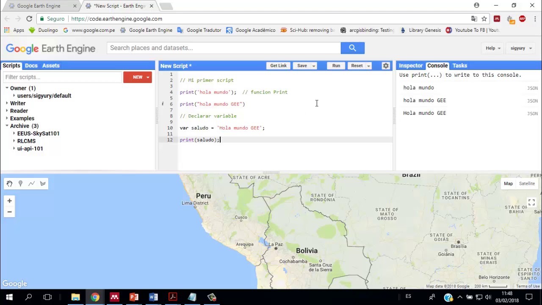
Task: Select the hand pan tool on map
Action: [9, 183]
